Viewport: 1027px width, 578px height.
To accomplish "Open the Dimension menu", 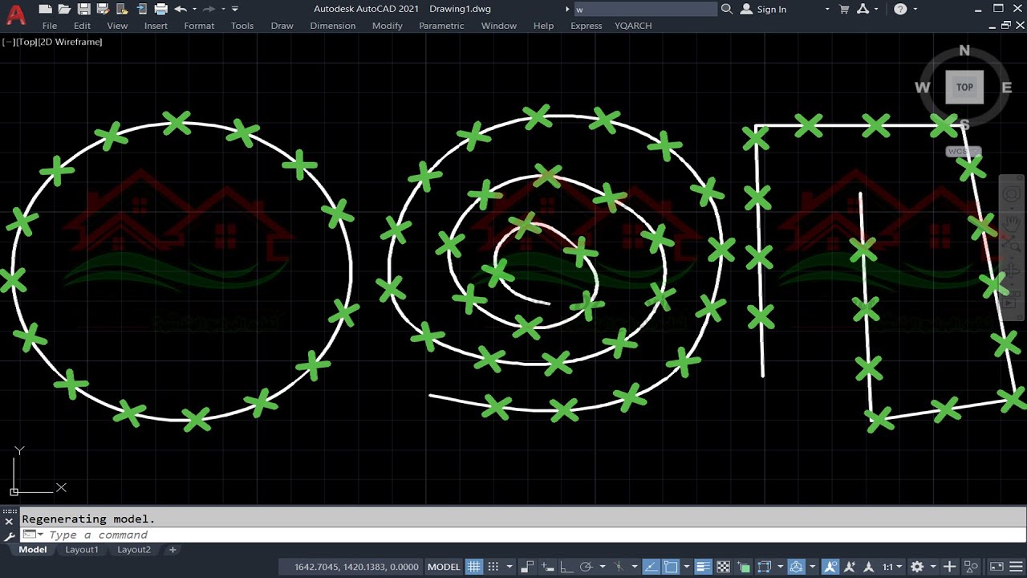I will click(332, 26).
